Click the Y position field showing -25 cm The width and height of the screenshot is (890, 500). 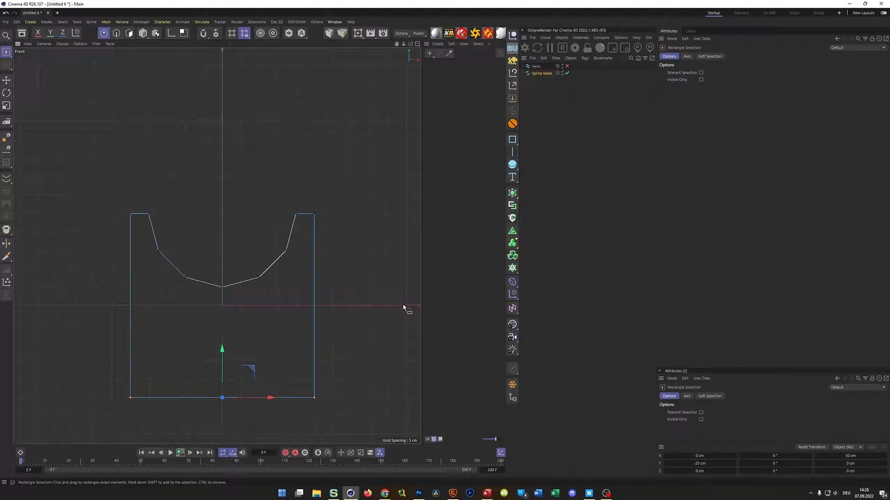pos(700,463)
